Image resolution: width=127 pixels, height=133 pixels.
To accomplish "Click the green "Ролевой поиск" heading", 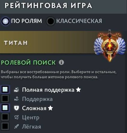I will (x=28, y=62).
